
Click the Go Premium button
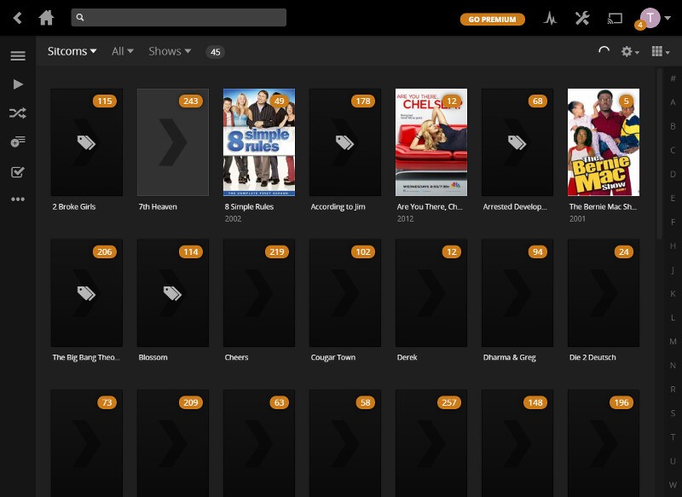click(x=493, y=19)
